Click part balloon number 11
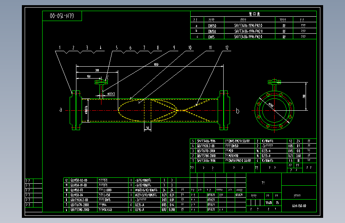Screen dimensions: 345x223 click(x=211, y=48)
